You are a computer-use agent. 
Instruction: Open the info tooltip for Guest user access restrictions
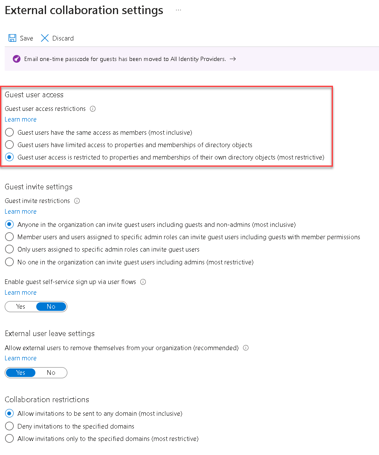point(93,109)
